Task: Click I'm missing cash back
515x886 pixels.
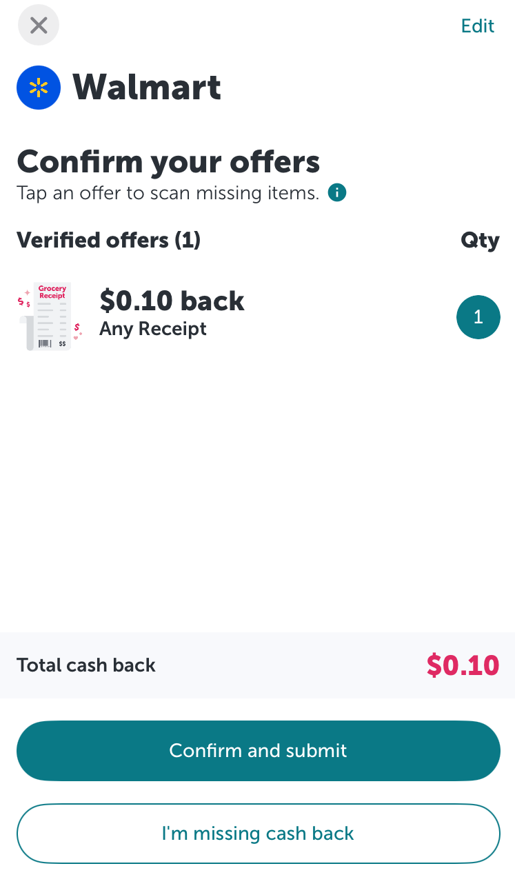Action: click(x=258, y=834)
